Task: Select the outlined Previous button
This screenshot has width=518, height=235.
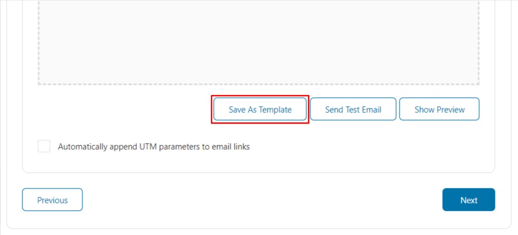Action: [52, 200]
